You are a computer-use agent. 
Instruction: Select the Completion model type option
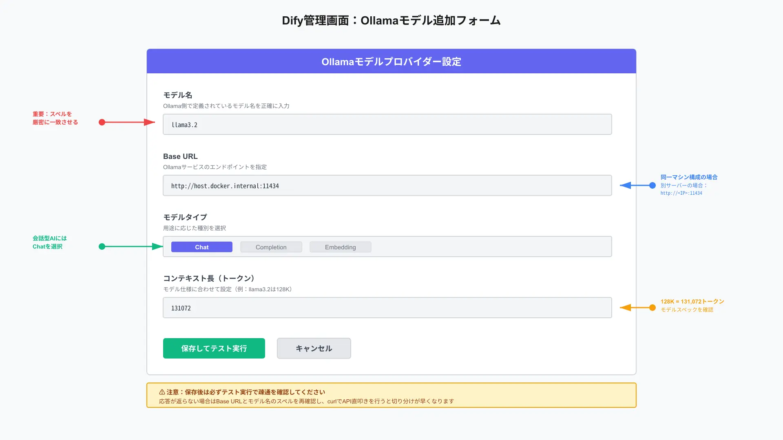(x=271, y=247)
